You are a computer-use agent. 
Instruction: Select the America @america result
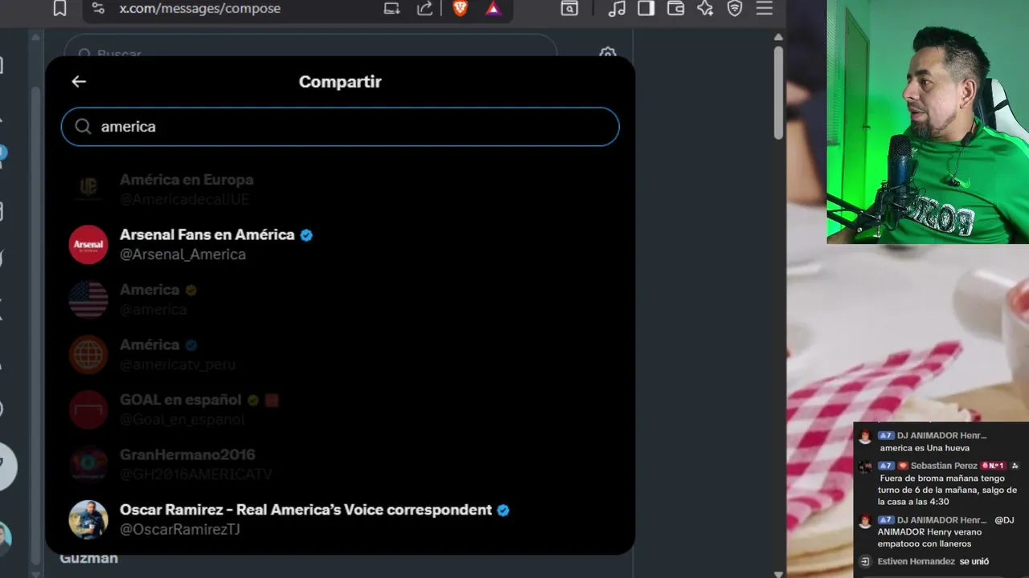click(340, 299)
